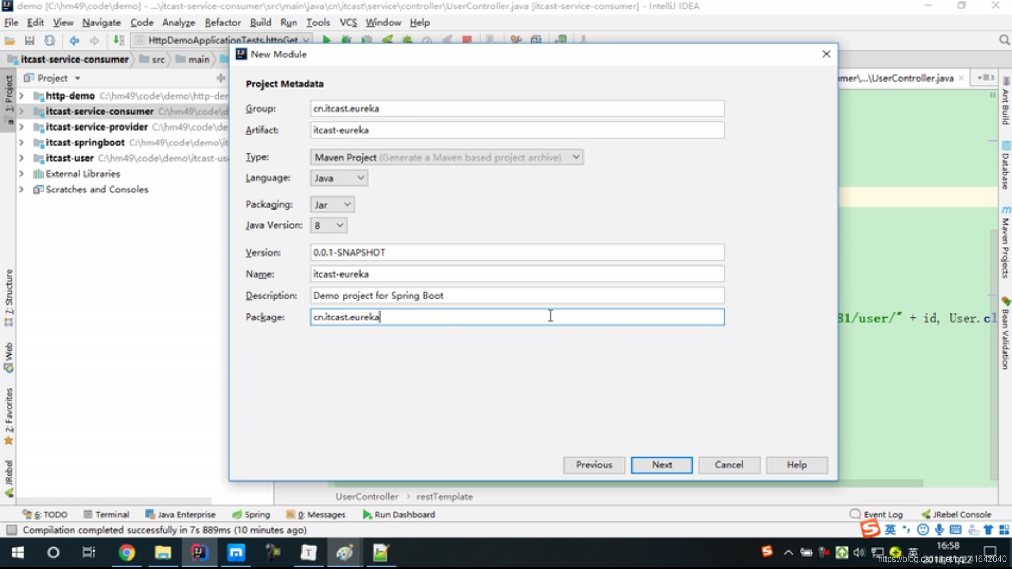
Task: Open the Terminal tool window tab
Action: pyautogui.click(x=106, y=515)
